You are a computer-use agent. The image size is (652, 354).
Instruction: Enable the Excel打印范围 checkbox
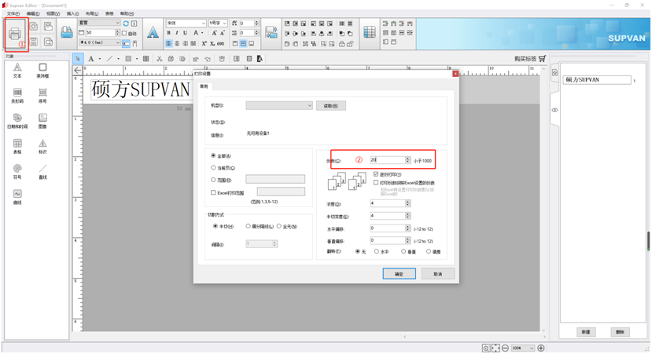point(213,192)
